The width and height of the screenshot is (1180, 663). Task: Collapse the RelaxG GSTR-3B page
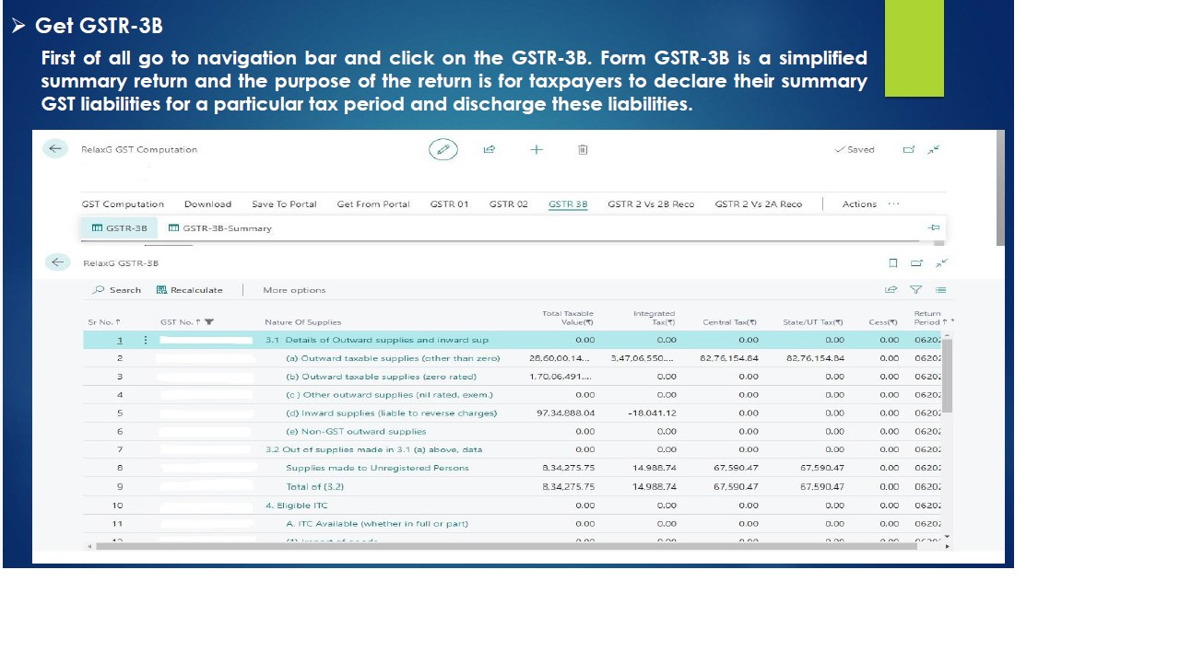(941, 263)
